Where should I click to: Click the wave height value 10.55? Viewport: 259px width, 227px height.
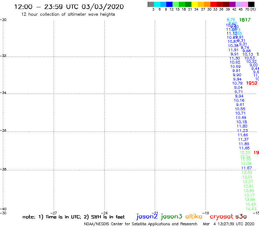point(240,109)
